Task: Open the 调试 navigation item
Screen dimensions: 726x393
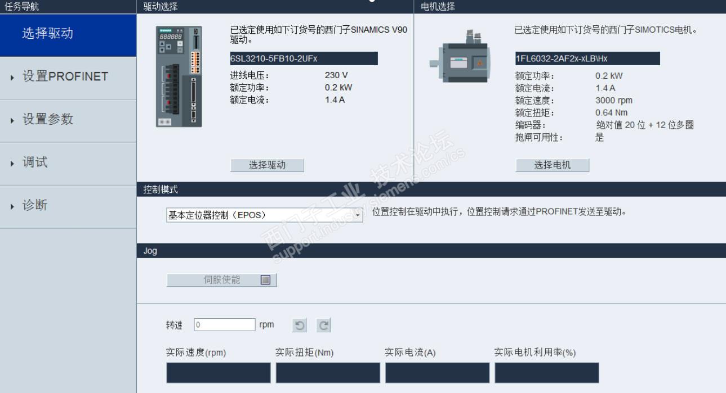Action: 68,163
